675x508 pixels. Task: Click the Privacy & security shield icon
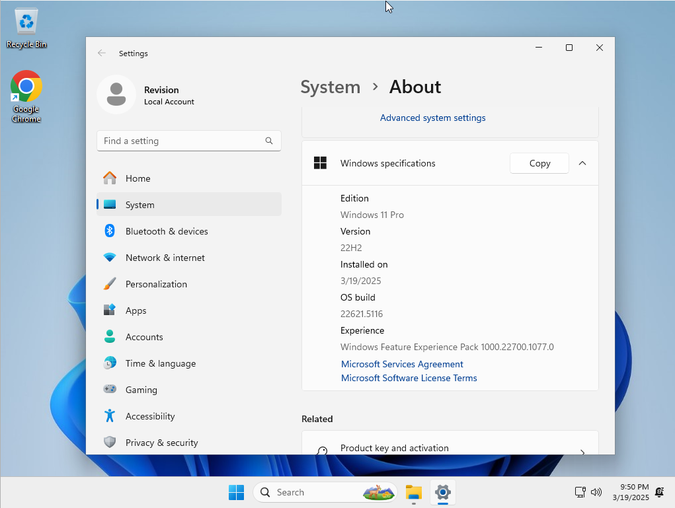coord(110,443)
